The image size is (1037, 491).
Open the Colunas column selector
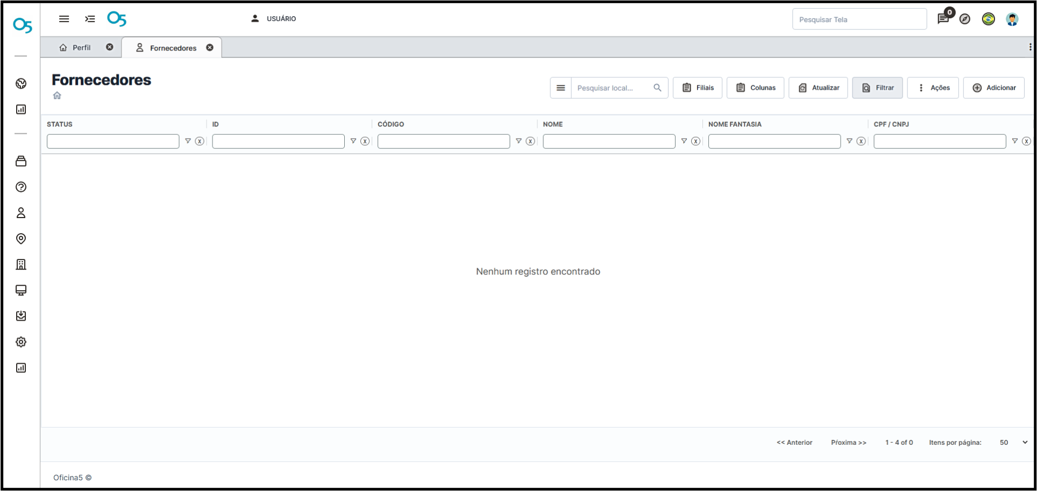point(755,88)
